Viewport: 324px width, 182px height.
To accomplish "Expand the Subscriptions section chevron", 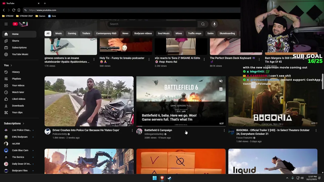I will 23,123.
